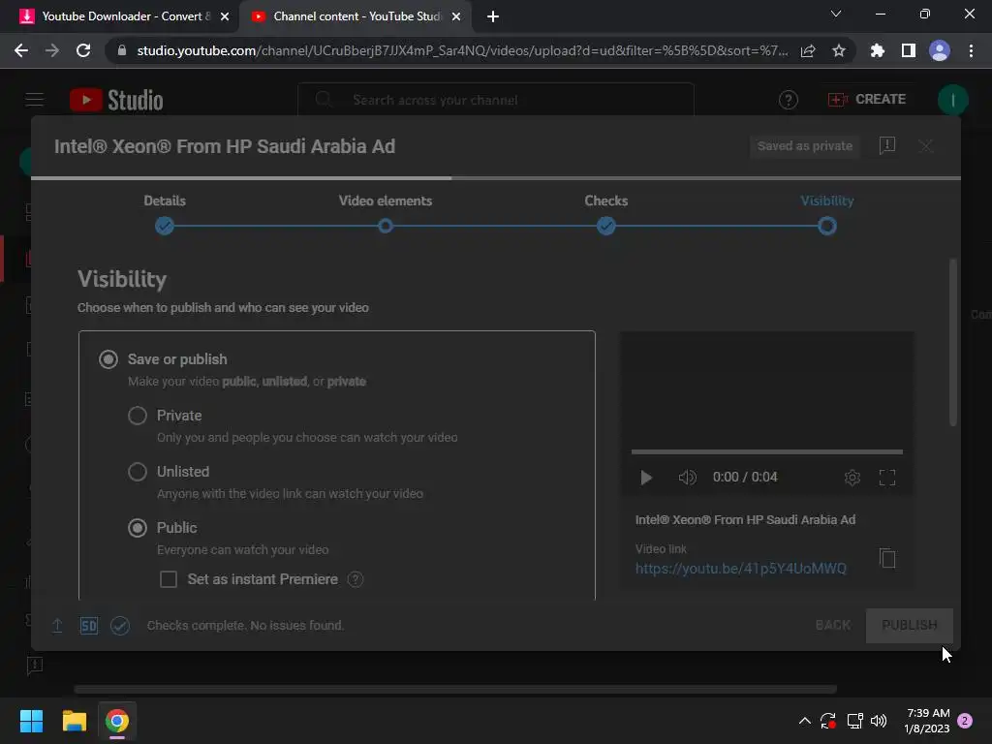Select the Private visibility option

(138, 416)
